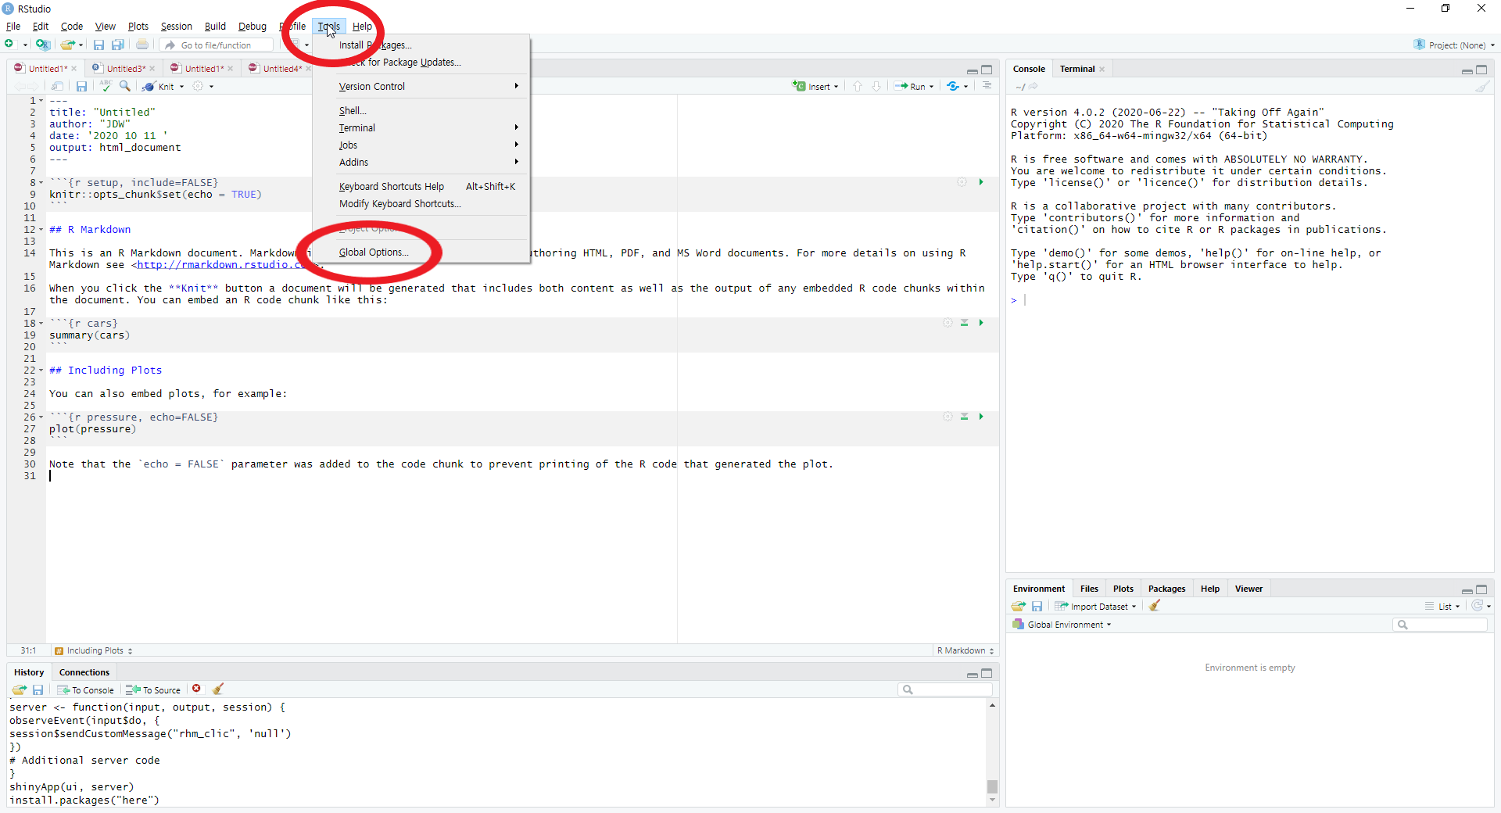Open the Debug menu
Screen dimensions: 1501x813
[253, 26]
